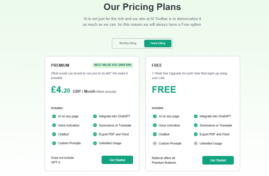Click Get Started in Premium plan
Screen dimensions: 269x176
pos(117,160)
